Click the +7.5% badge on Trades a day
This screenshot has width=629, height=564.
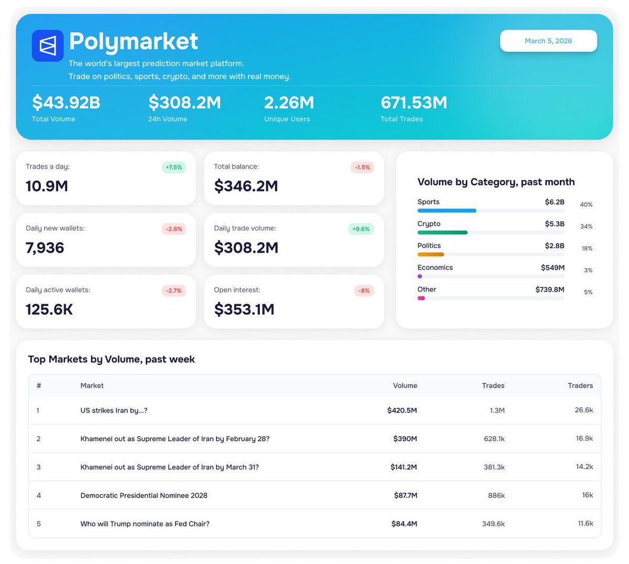(x=173, y=167)
